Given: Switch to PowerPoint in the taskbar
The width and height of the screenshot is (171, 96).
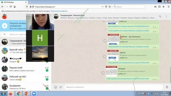Looking at the screenshot, I should point(26,94).
